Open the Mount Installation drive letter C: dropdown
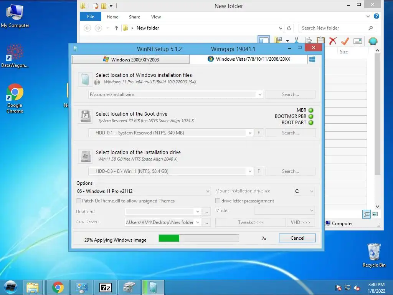 (x=312, y=191)
